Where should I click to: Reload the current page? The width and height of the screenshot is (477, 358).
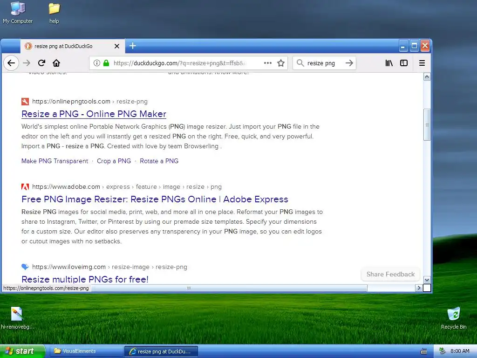[41, 63]
